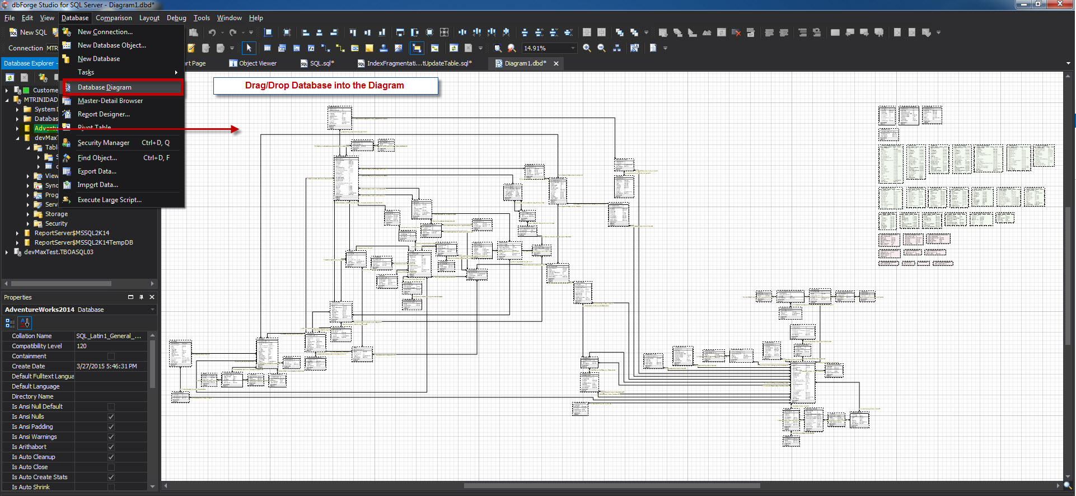Click the Layout Diagram hierarchy icon
The width and height of the screenshot is (1076, 496).
point(616,48)
